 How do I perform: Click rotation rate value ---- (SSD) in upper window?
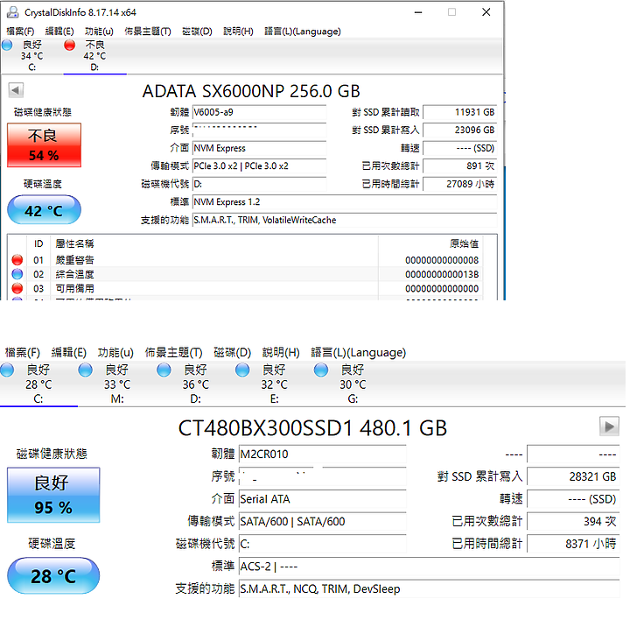460,148
